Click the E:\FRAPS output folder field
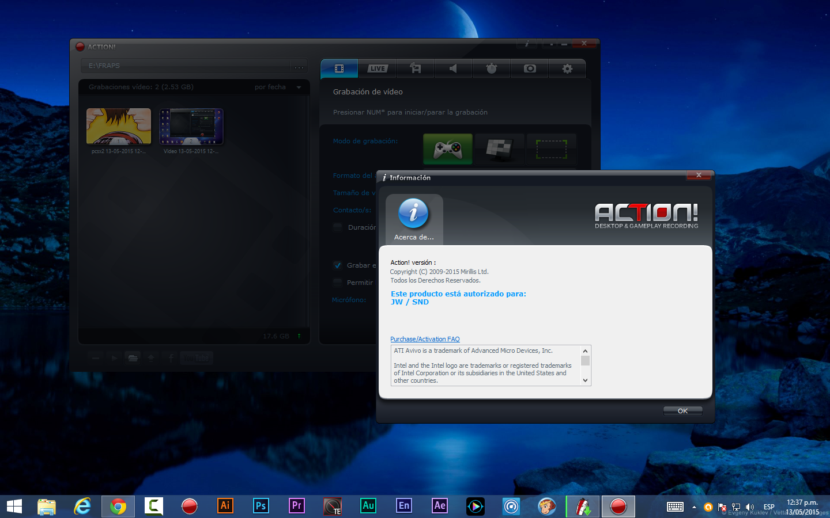The image size is (830, 518). tap(186, 66)
